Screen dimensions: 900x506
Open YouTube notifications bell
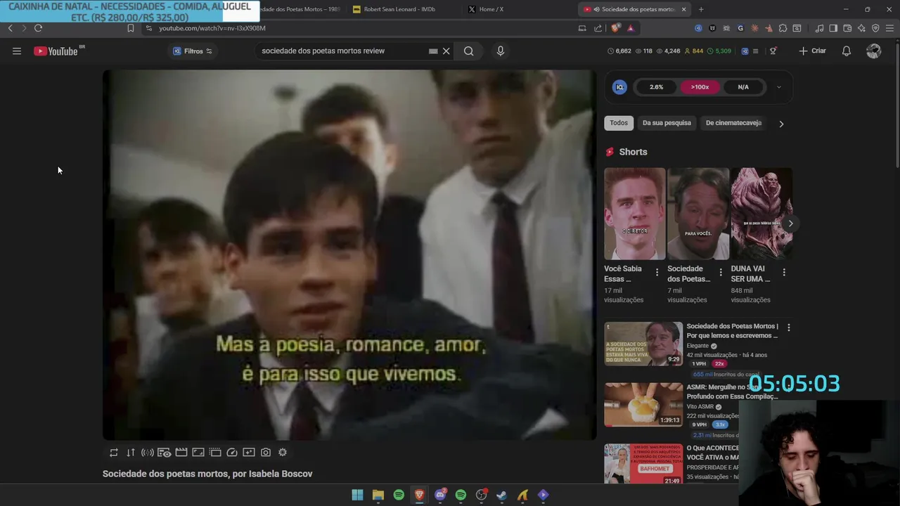click(x=847, y=51)
